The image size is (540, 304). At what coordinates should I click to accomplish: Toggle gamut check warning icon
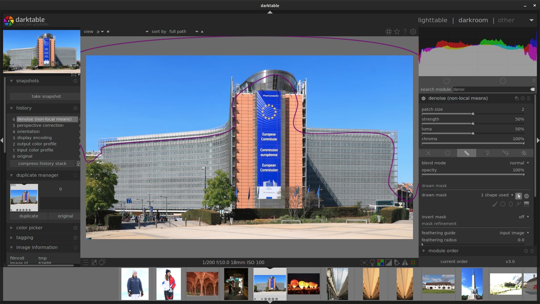[x=405, y=262]
